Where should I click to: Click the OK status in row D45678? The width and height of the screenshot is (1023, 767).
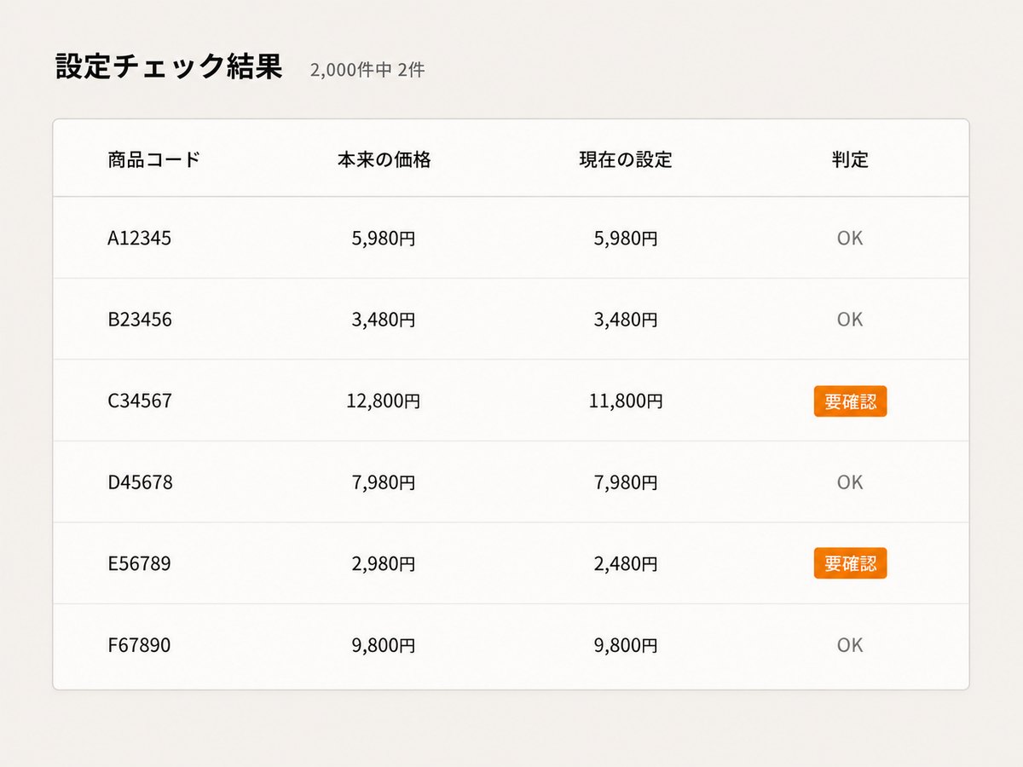click(x=850, y=482)
